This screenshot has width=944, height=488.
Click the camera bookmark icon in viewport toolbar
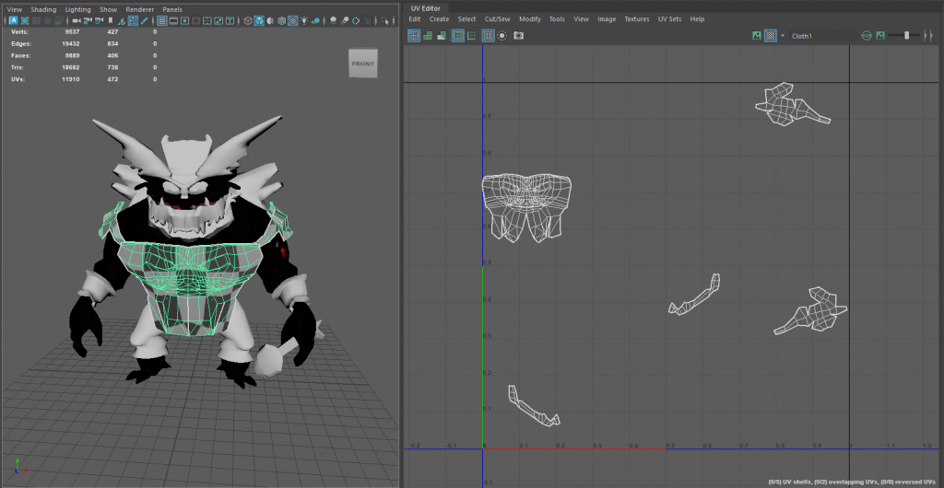[x=111, y=20]
